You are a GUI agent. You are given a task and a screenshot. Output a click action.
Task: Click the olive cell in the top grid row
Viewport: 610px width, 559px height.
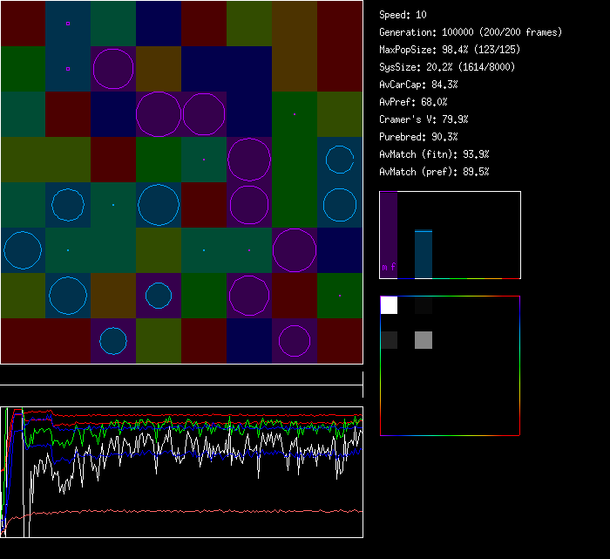pos(249,24)
